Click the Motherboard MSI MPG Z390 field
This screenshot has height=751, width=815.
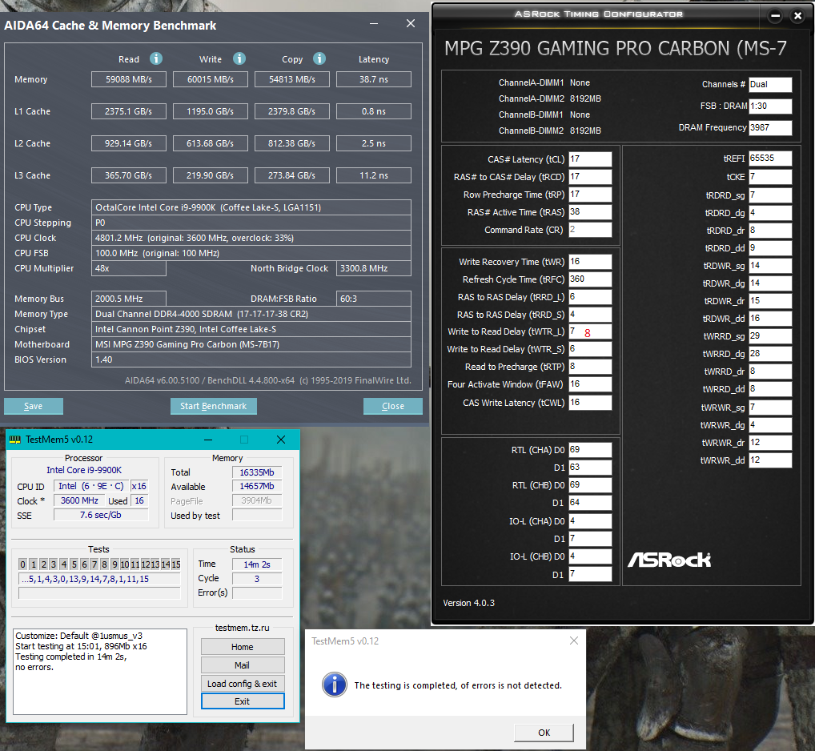(251, 344)
